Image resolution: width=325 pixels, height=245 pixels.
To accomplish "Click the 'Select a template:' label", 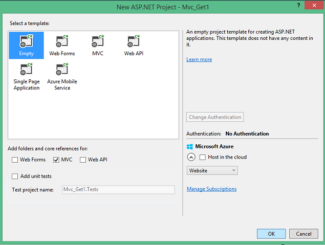I will point(30,23).
